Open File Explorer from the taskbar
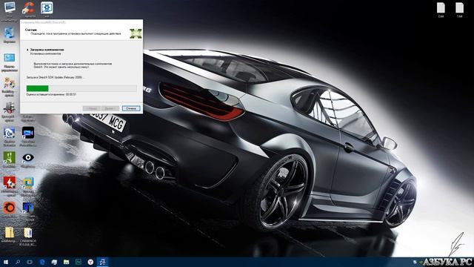 (x=66, y=262)
